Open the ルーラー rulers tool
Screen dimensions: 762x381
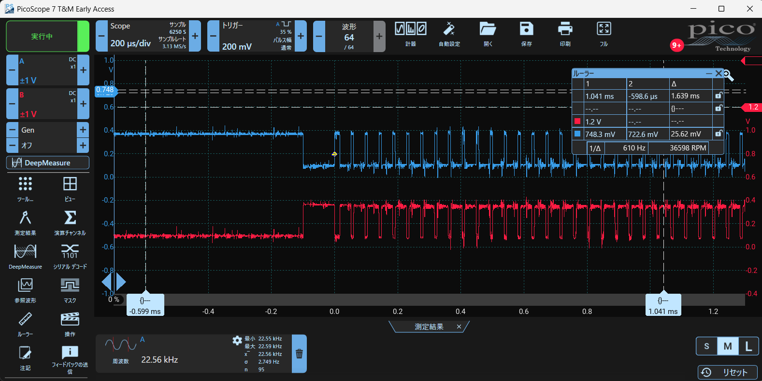pyautogui.click(x=25, y=324)
